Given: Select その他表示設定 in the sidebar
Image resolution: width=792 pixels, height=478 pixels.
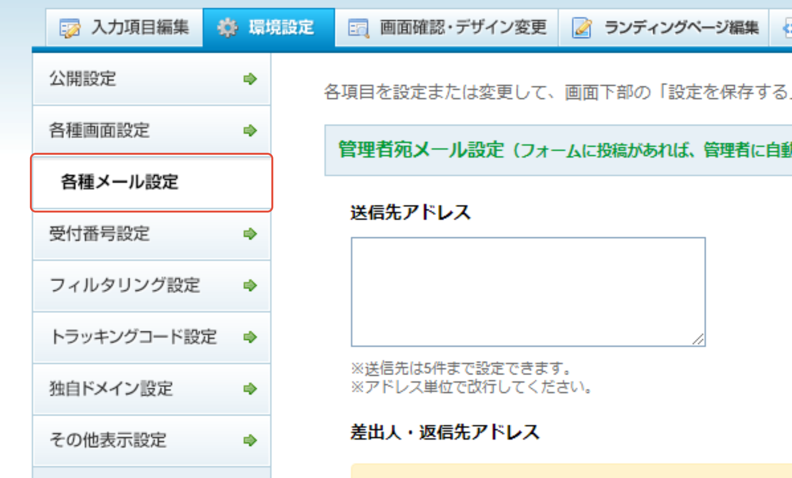Looking at the screenshot, I should pyautogui.click(x=151, y=440).
